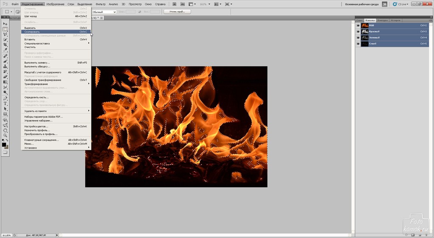Select the RGB channel thumbnail
The width and height of the screenshot is (434, 238).
(x=365, y=25)
